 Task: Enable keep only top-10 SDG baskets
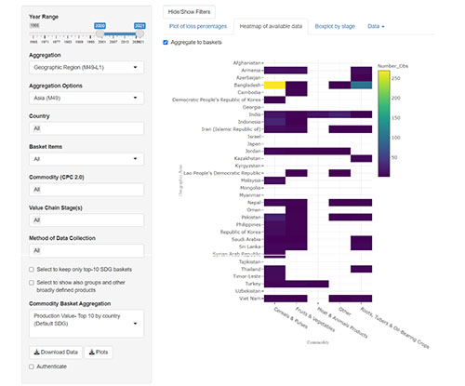tap(32, 270)
